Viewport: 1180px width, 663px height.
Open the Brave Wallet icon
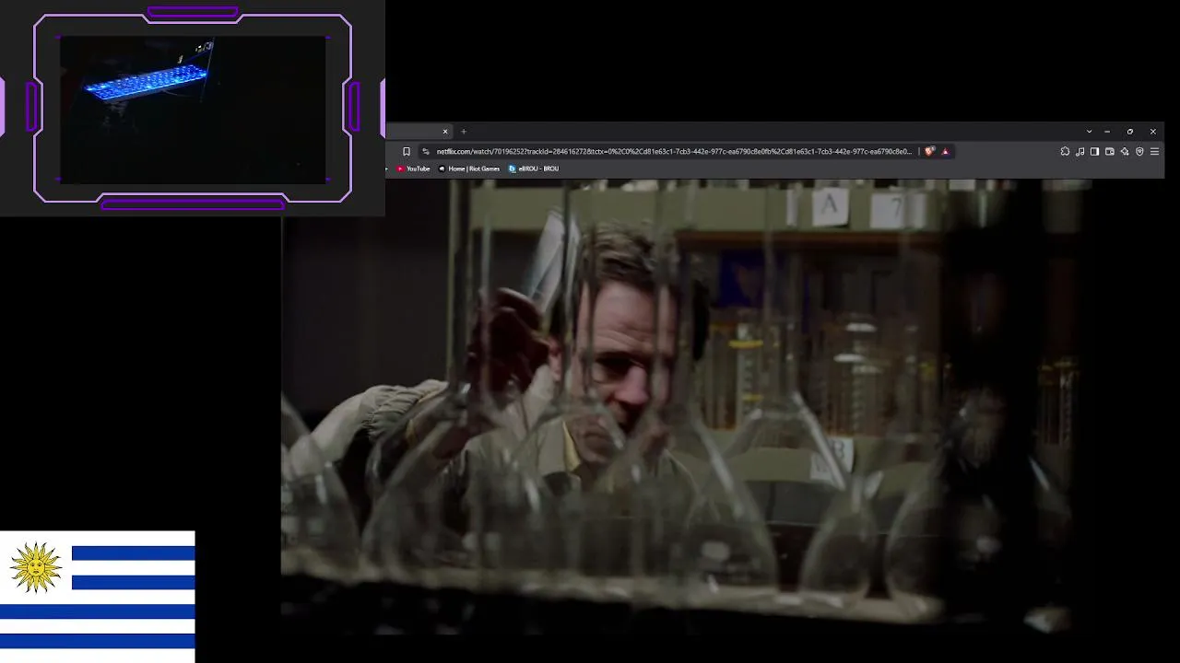1110,152
